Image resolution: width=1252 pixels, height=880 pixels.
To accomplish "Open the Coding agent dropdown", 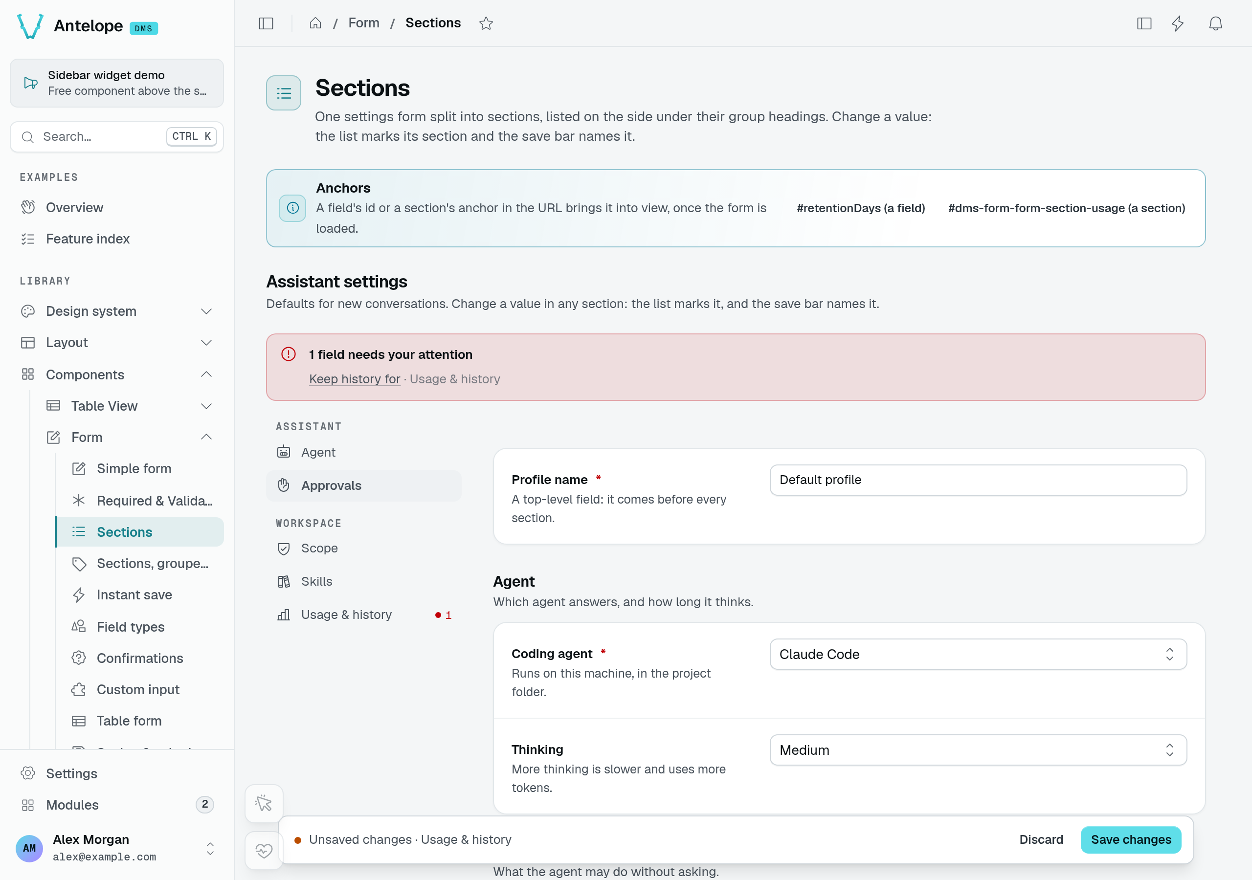I will (978, 654).
